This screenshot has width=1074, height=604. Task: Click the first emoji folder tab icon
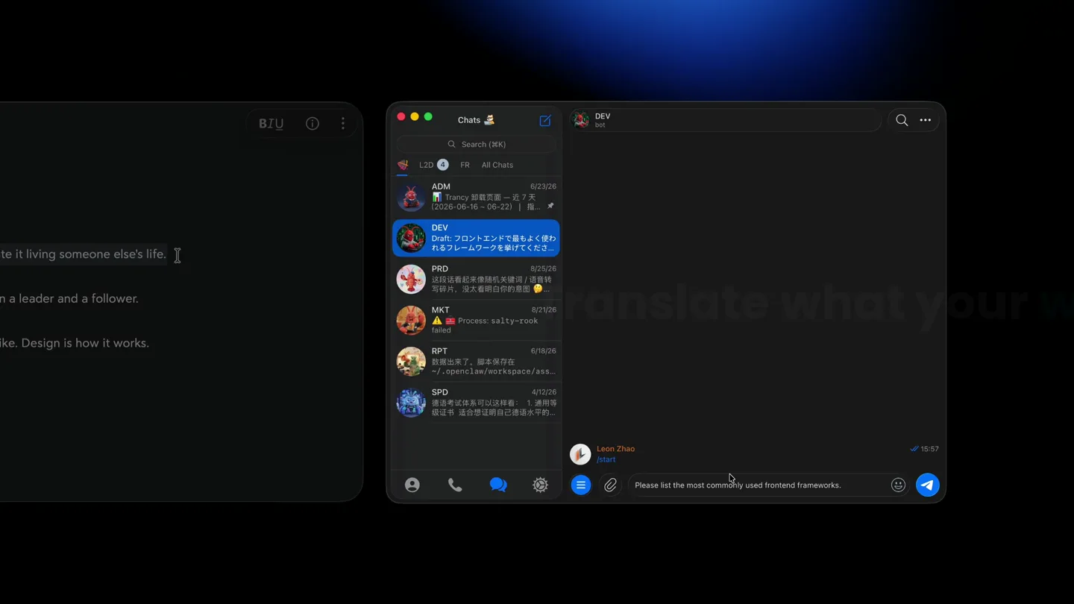pyautogui.click(x=403, y=165)
